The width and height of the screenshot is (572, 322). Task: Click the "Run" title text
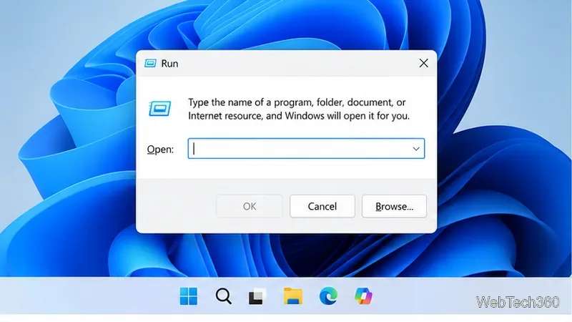pos(169,64)
